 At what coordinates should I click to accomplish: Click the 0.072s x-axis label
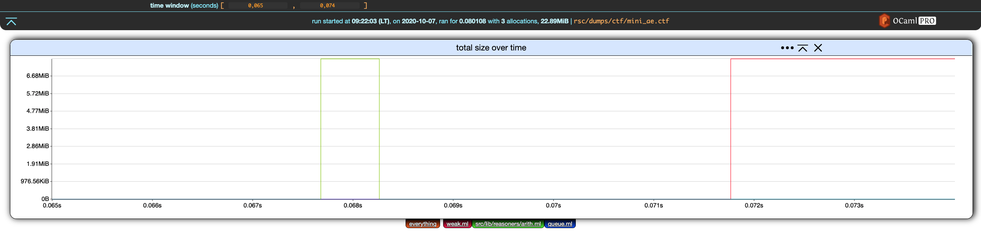coord(754,206)
